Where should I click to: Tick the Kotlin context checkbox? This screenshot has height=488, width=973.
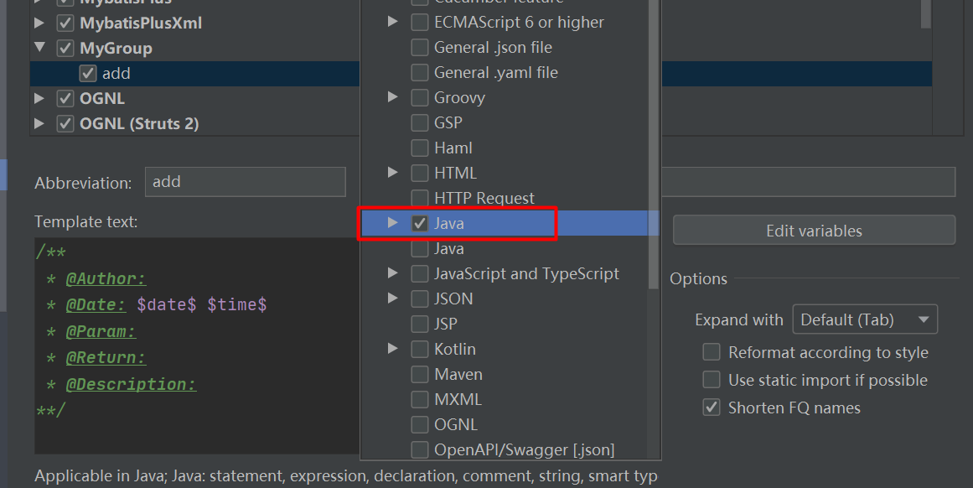(420, 349)
